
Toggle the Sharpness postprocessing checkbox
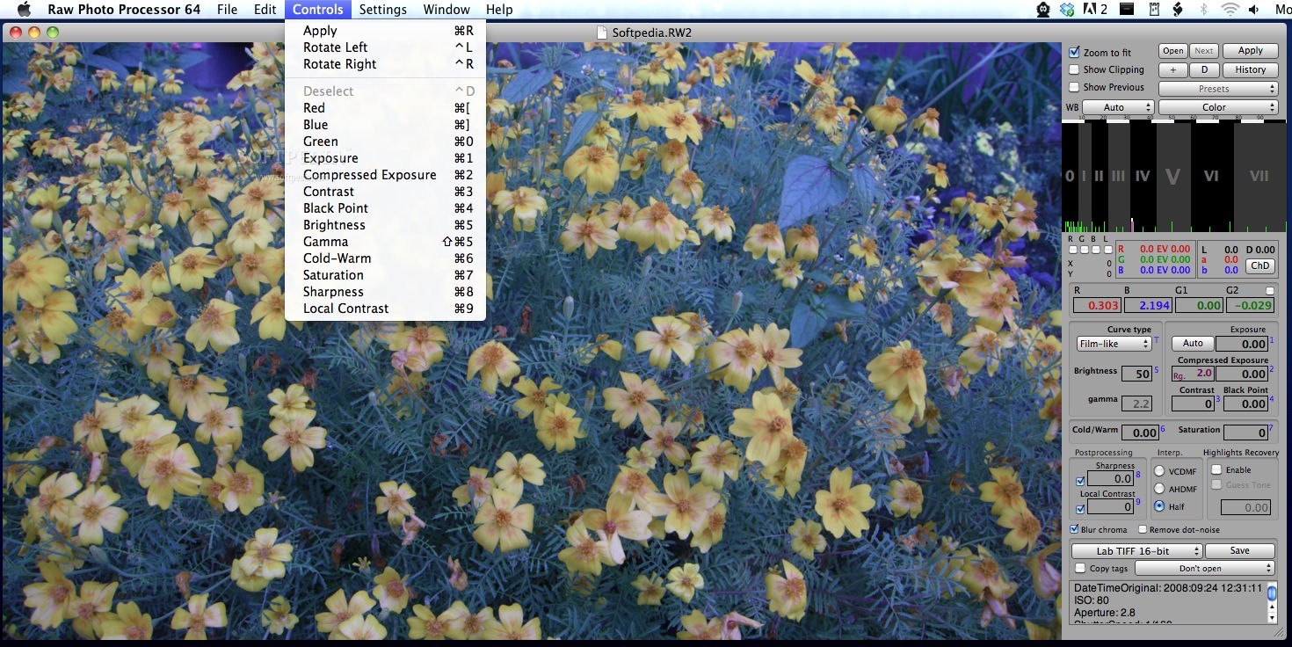point(1081,481)
